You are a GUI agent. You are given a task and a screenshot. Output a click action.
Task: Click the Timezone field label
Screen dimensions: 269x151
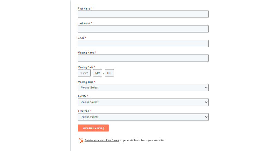83,111
